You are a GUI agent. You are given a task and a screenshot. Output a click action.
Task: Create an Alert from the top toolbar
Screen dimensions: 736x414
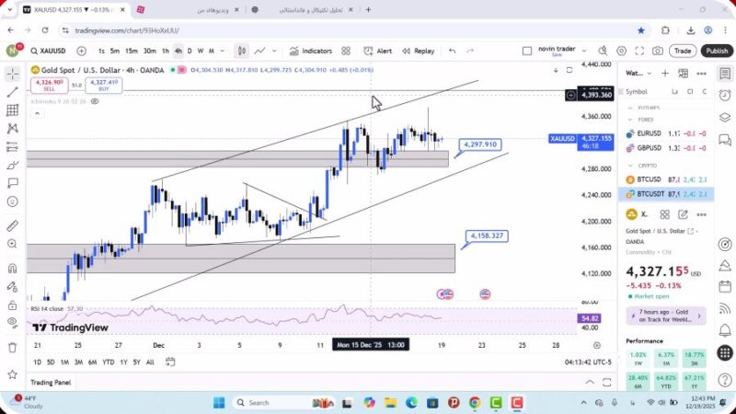[x=377, y=51]
